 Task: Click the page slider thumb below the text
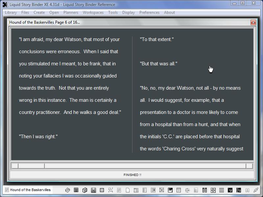tap(31, 166)
